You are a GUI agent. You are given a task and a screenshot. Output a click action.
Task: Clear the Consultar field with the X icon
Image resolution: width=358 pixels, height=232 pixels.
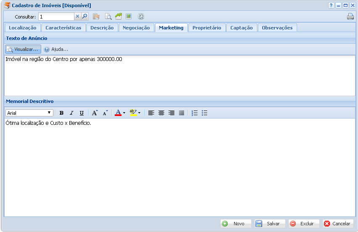[77, 17]
